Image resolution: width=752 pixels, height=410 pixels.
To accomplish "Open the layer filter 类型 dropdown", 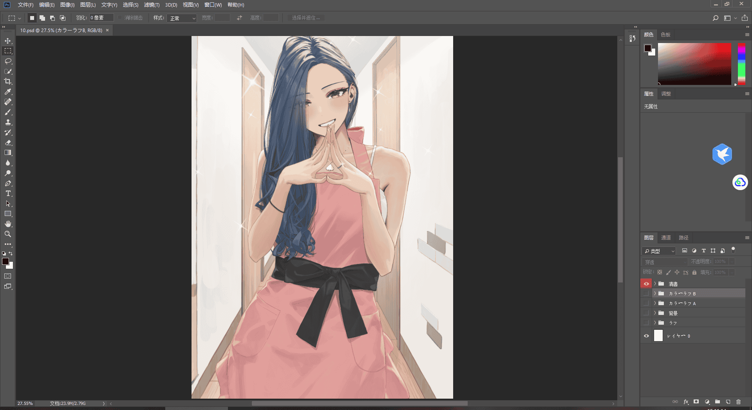I will (x=659, y=251).
